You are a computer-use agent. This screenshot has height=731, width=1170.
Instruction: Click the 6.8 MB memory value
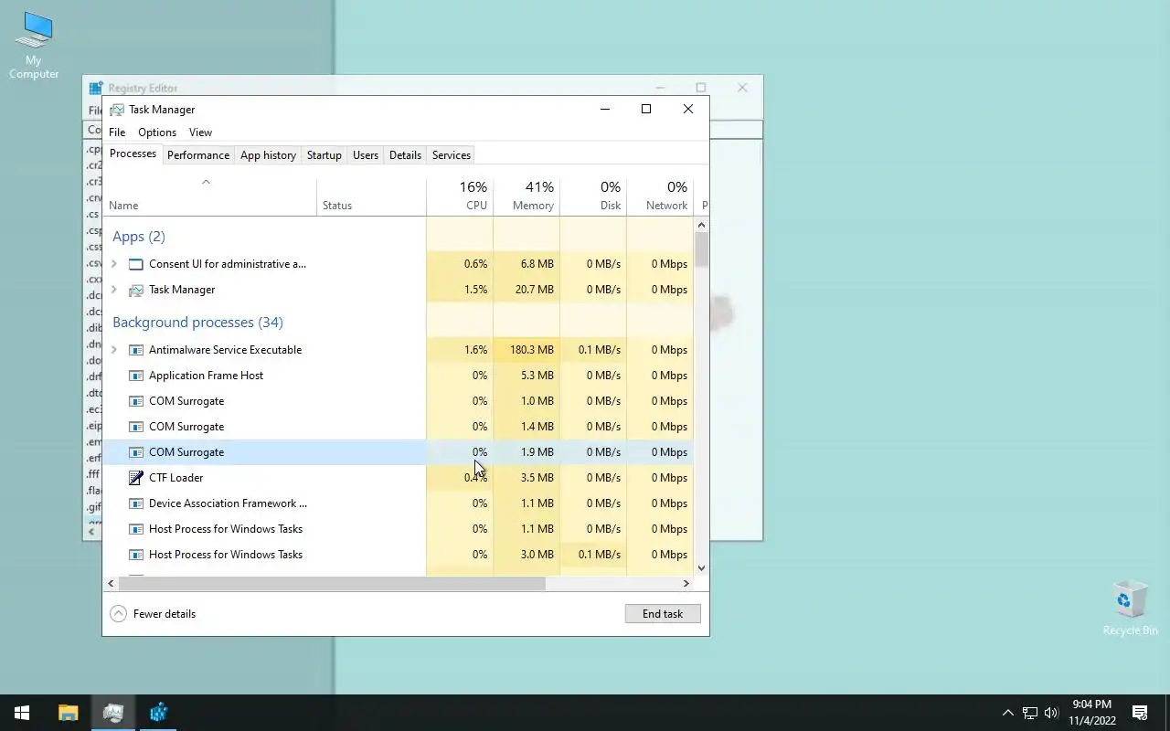(537, 264)
